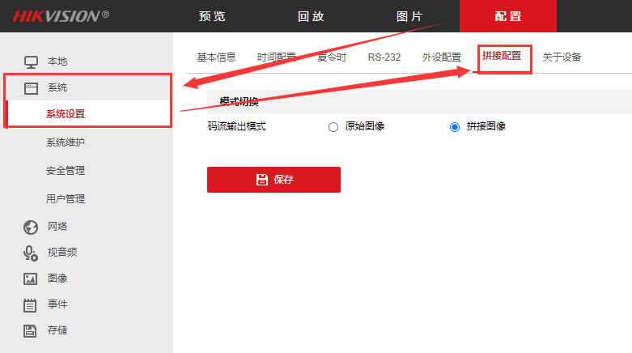Click the Hikvision logo
The height and width of the screenshot is (353, 632).
(x=61, y=16)
